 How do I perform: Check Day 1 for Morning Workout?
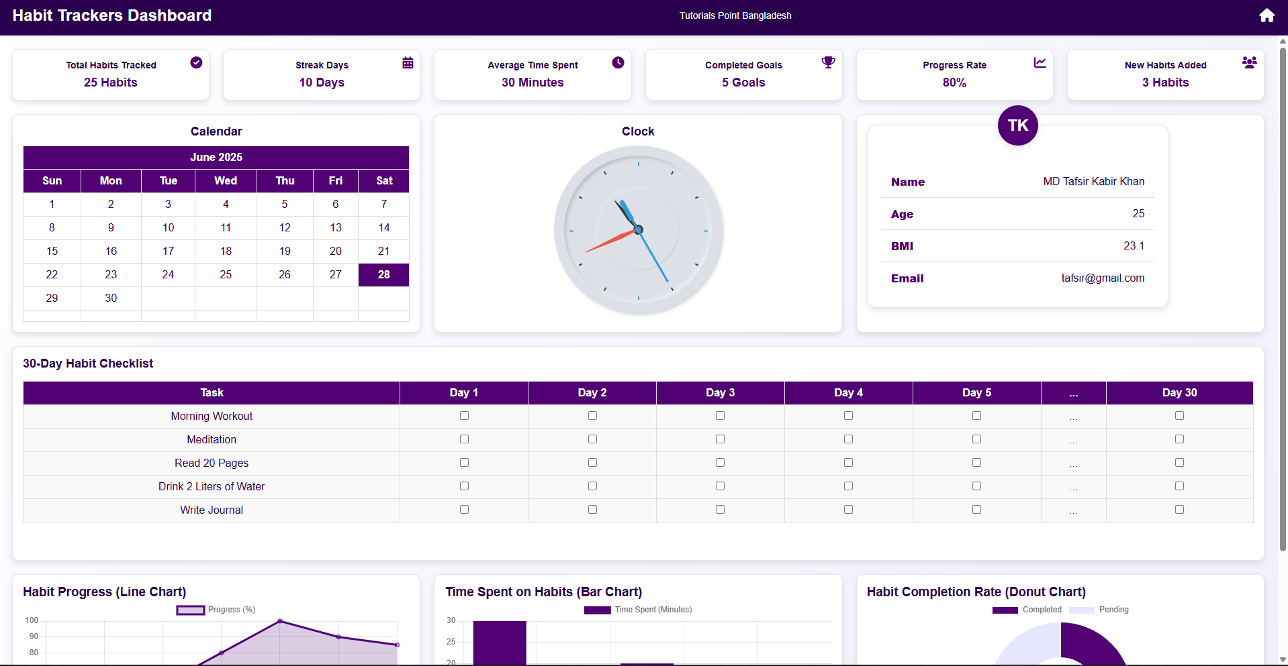point(463,416)
